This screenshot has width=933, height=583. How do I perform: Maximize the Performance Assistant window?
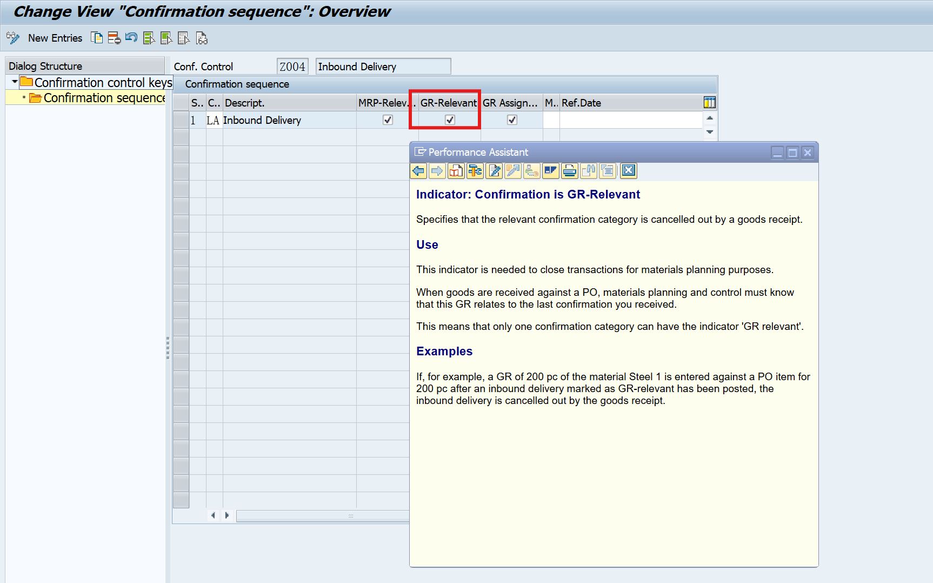[x=792, y=153]
